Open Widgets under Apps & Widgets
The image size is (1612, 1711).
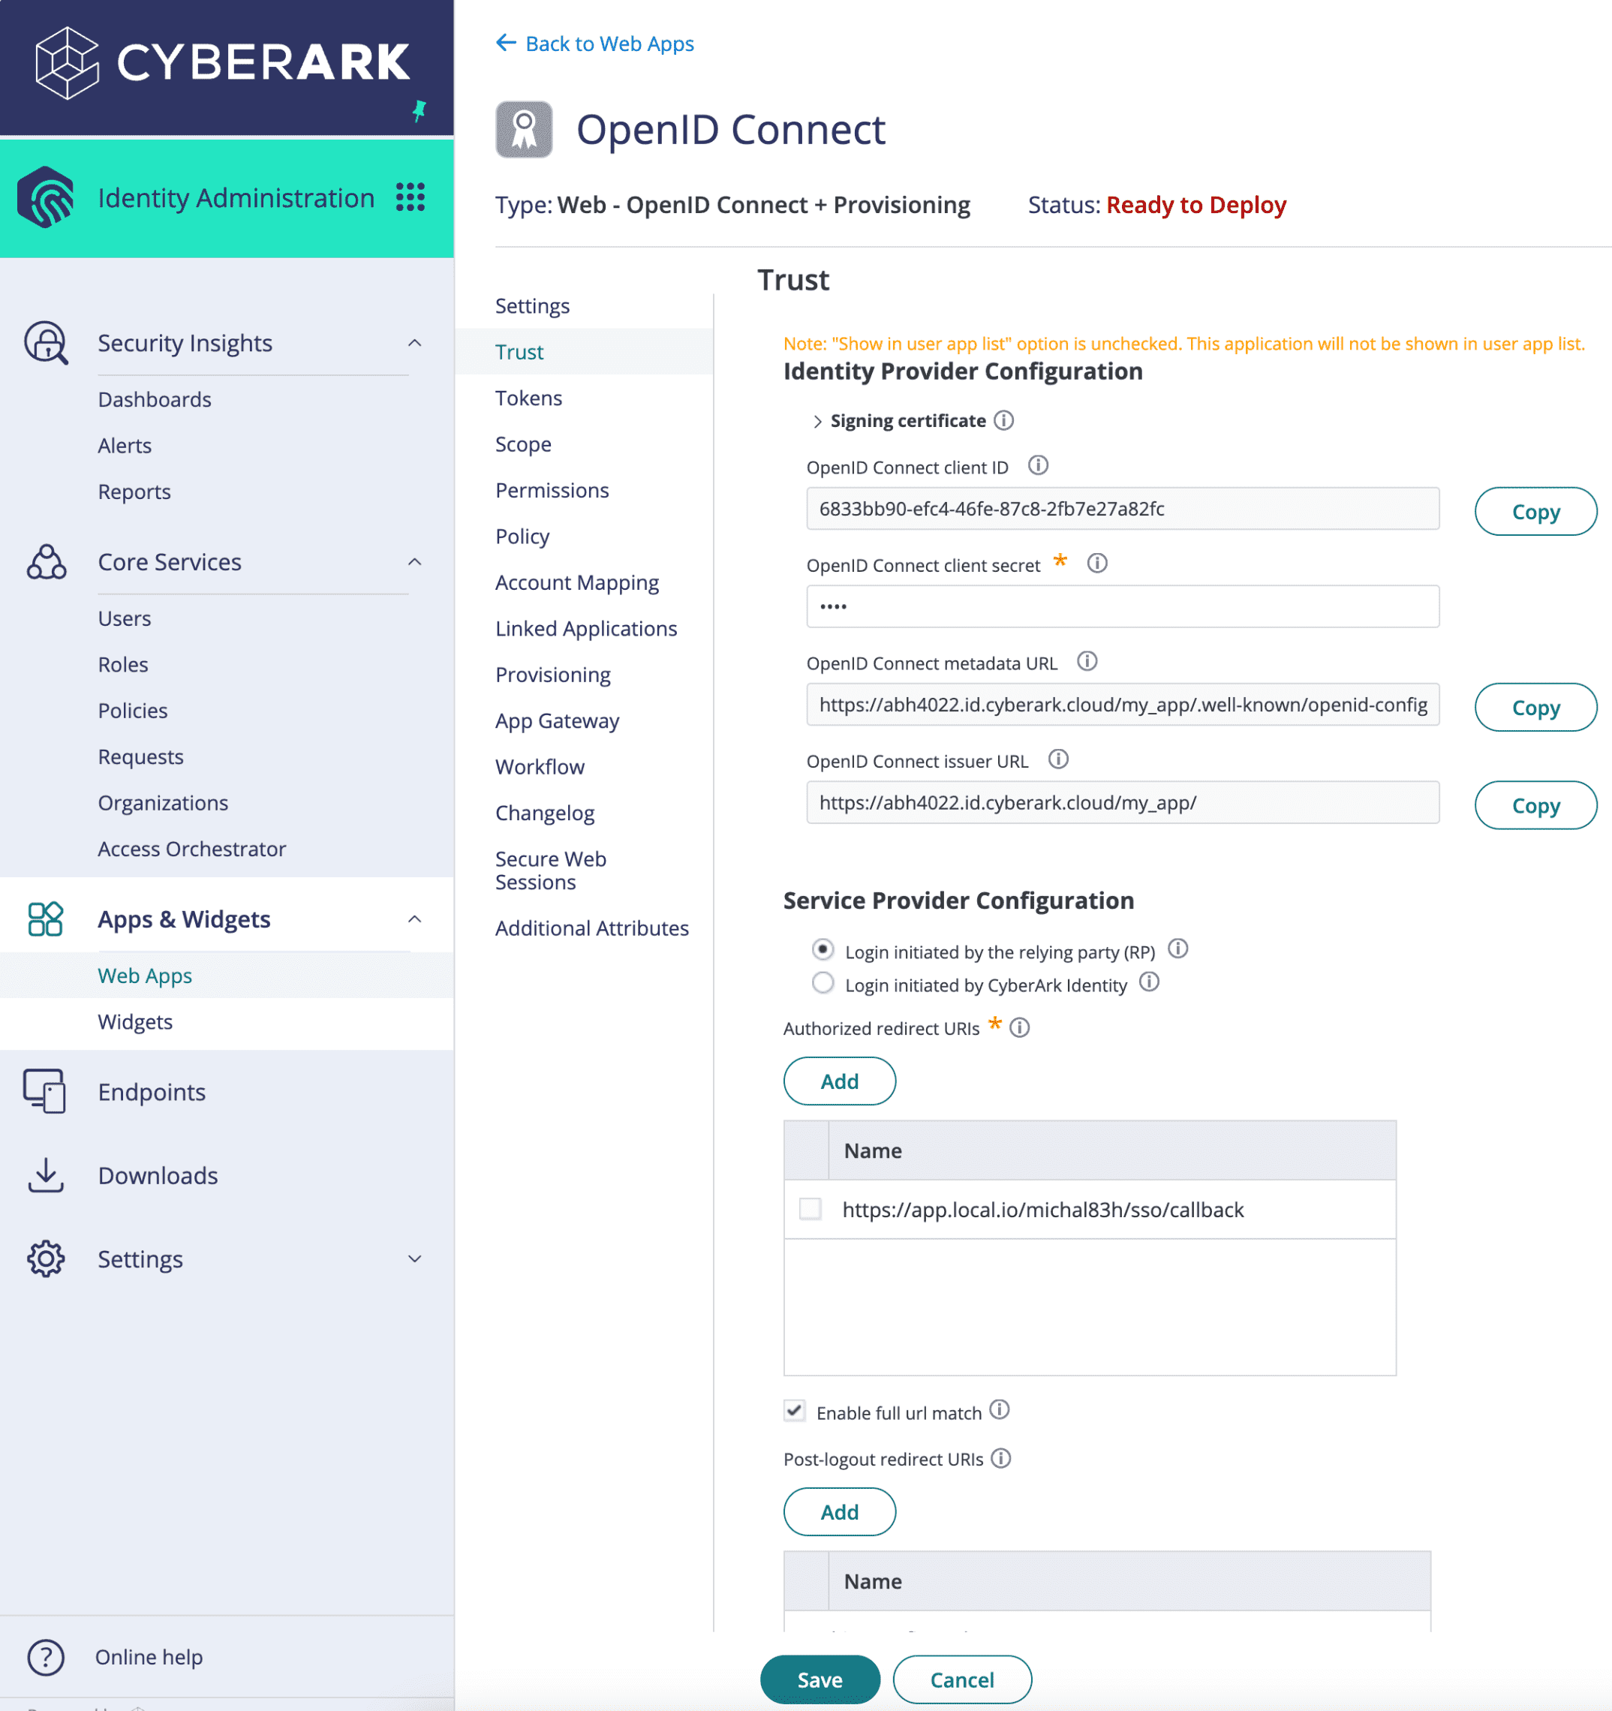135,1021
